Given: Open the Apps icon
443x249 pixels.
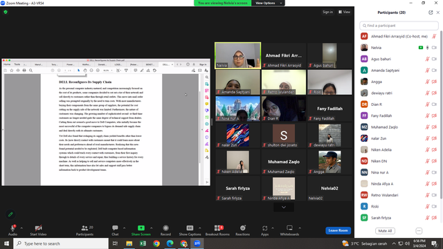Looking at the screenshot, I should [264, 228].
